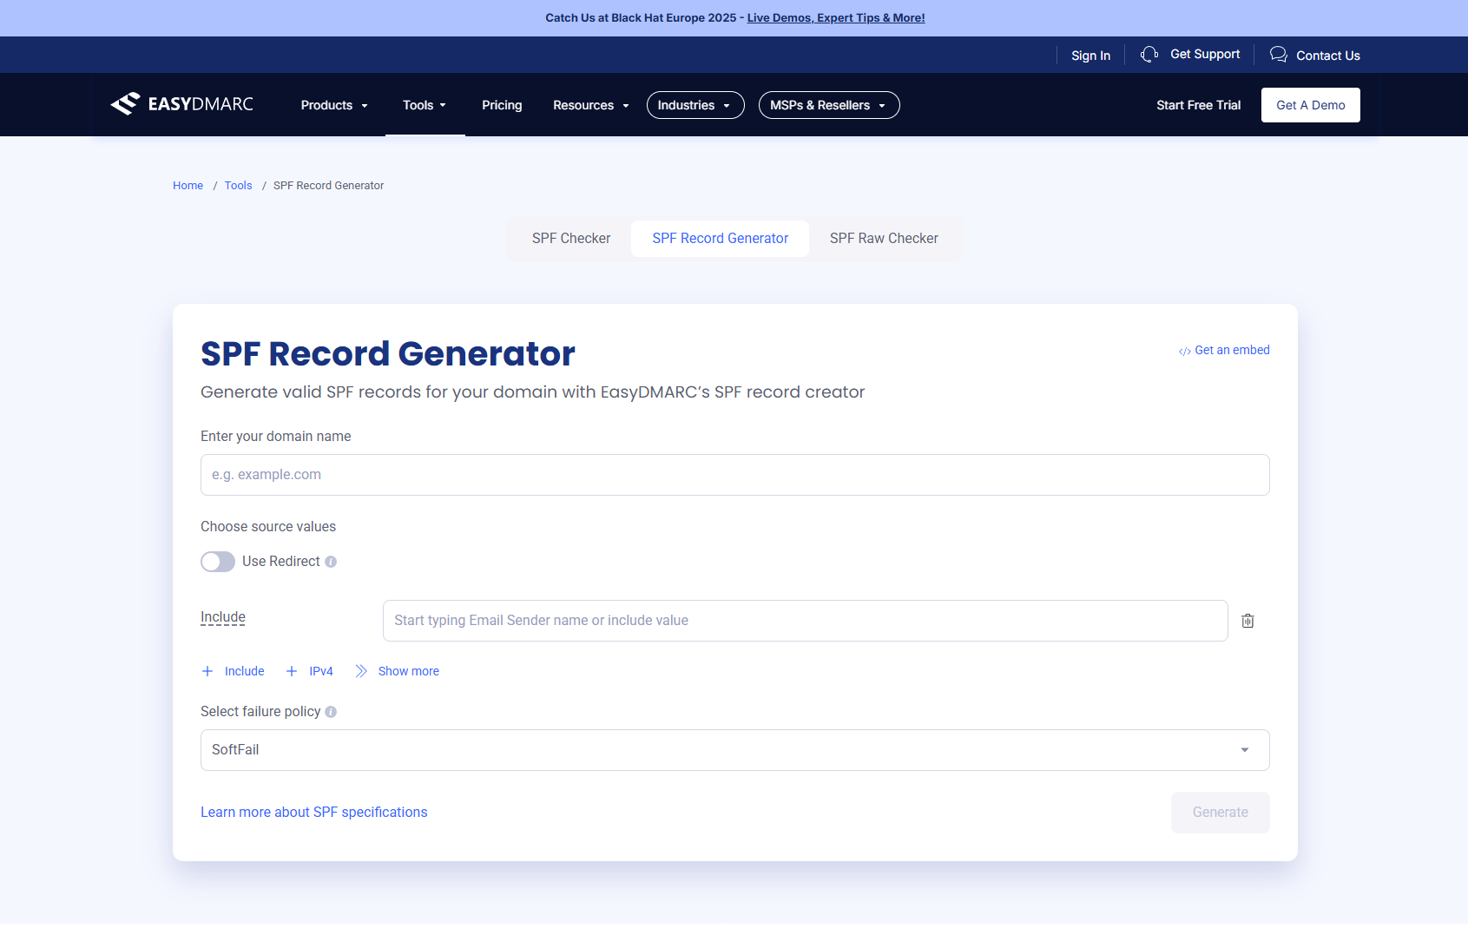Click the plus icon to add an Include
Image resolution: width=1468 pixels, height=935 pixels.
pyautogui.click(x=207, y=670)
